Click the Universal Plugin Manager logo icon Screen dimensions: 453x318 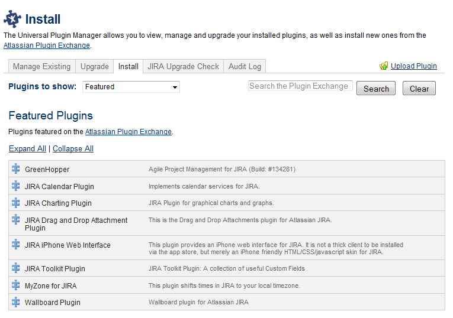point(12,19)
